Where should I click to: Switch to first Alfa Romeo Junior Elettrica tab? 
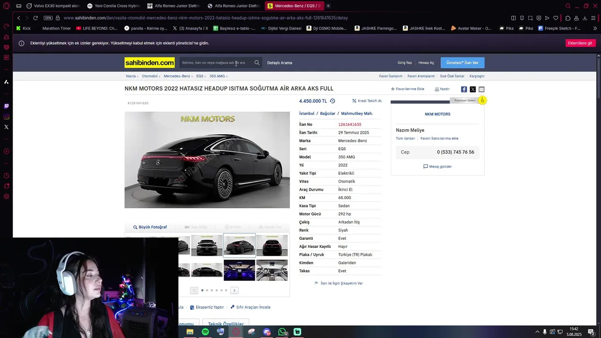tap(174, 6)
